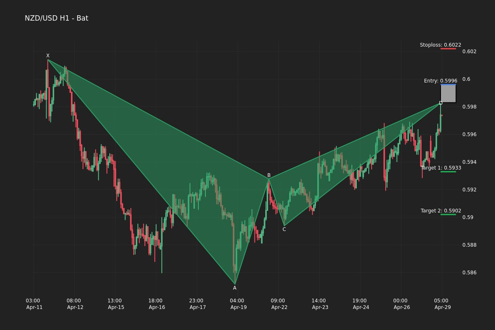Click the 03:00 Apr-11 time label
Image resolution: width=495 pixels, height=330 pixels.
coord(33,304)
